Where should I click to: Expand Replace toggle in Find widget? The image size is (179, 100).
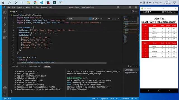[x=67, y=19]
